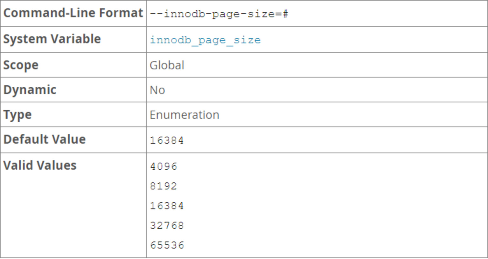Click the # placeholder after page-size=
This screenshot has width=488, height=259.
point(285,14)
